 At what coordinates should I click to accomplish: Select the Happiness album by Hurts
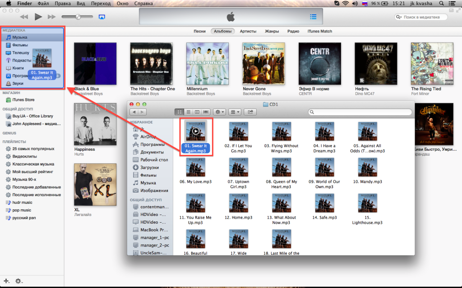[95, 124]
